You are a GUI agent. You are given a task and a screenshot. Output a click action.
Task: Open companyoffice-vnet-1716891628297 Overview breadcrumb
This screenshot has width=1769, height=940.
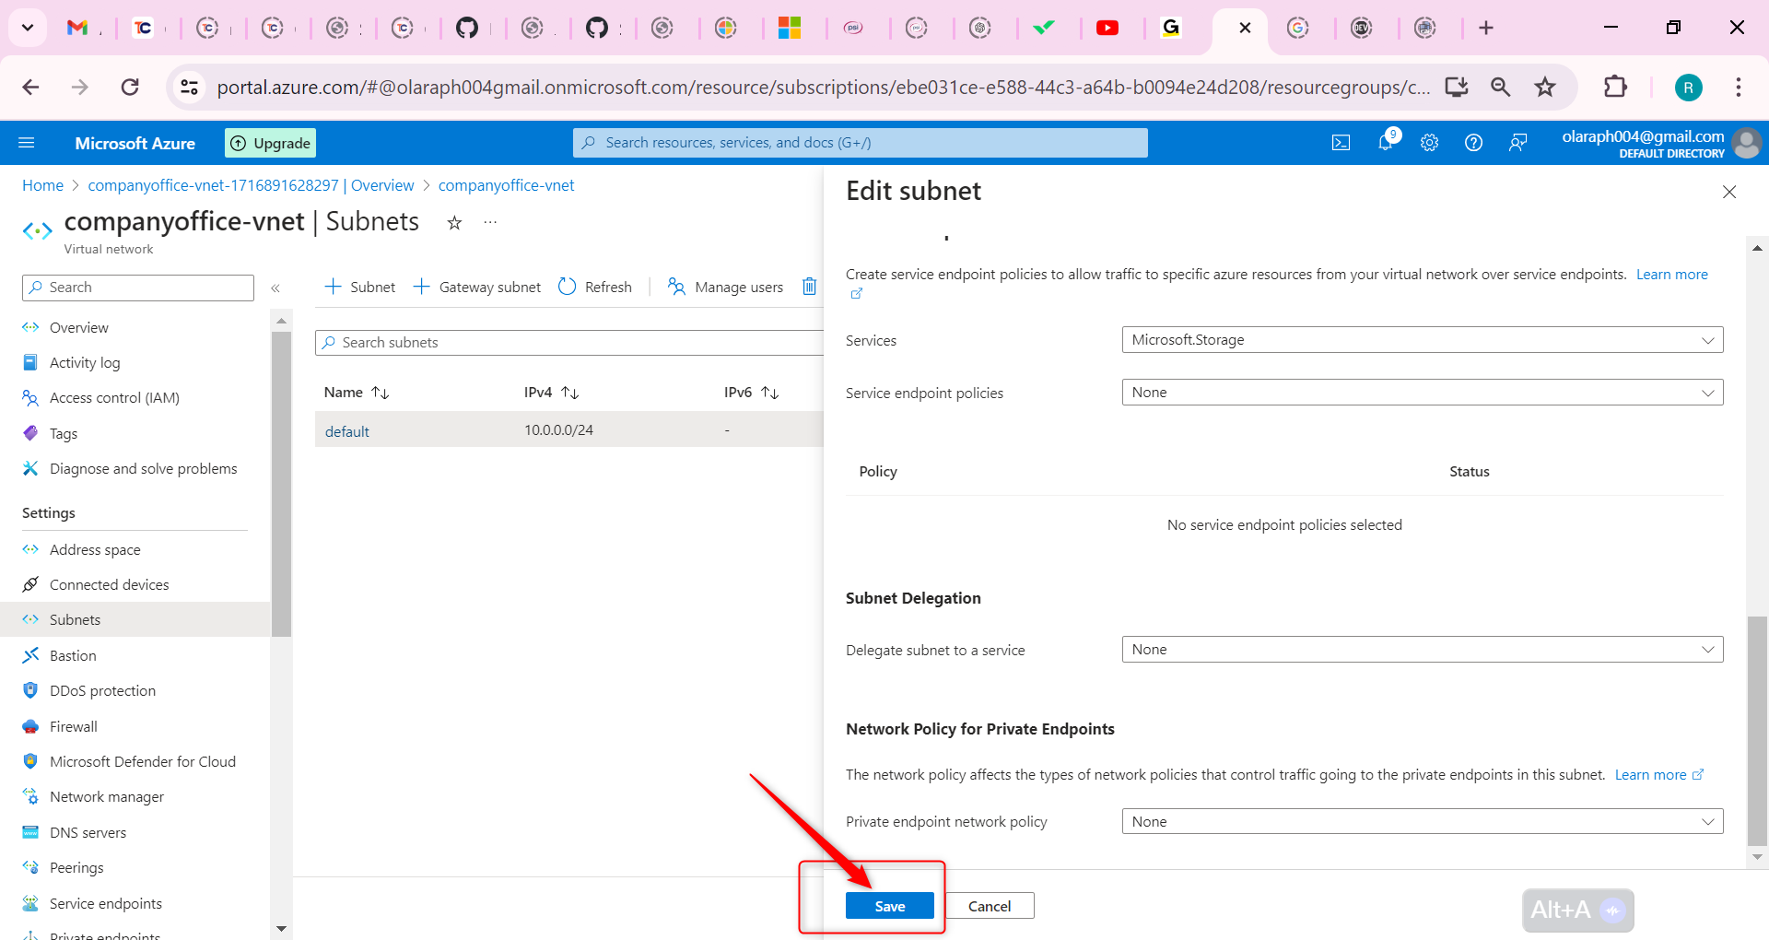coord(251,185)
